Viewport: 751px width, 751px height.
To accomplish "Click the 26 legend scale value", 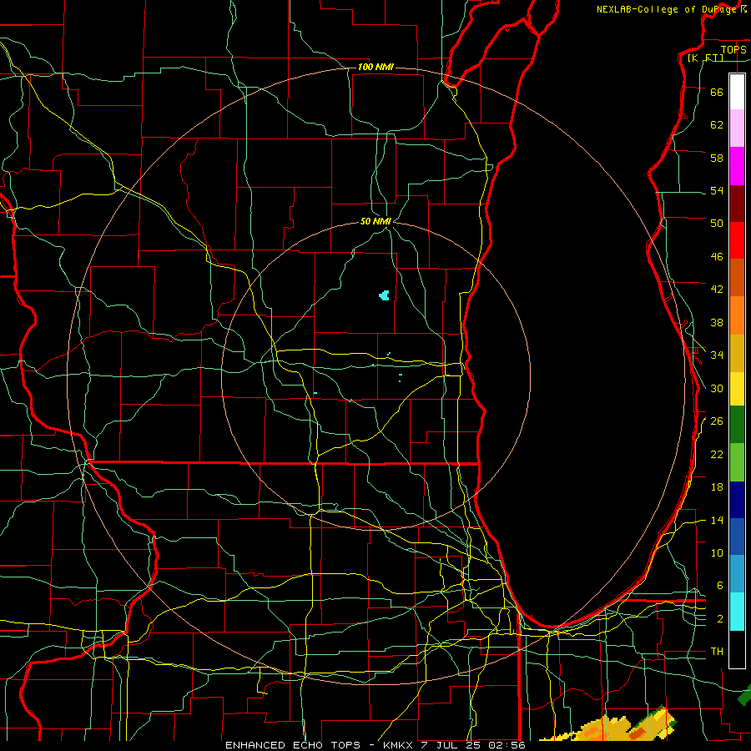I will pos(717,421).
